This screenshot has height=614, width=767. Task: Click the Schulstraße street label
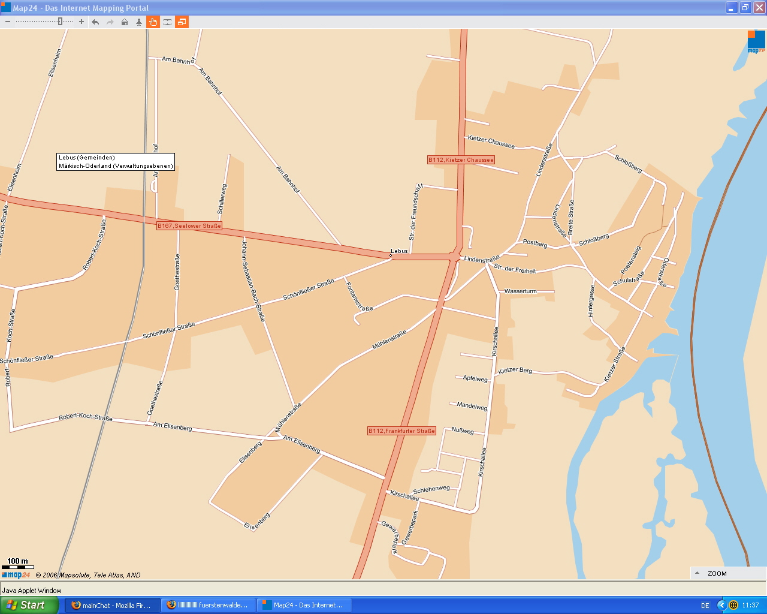pyautogui.click(x=629, y=279)
